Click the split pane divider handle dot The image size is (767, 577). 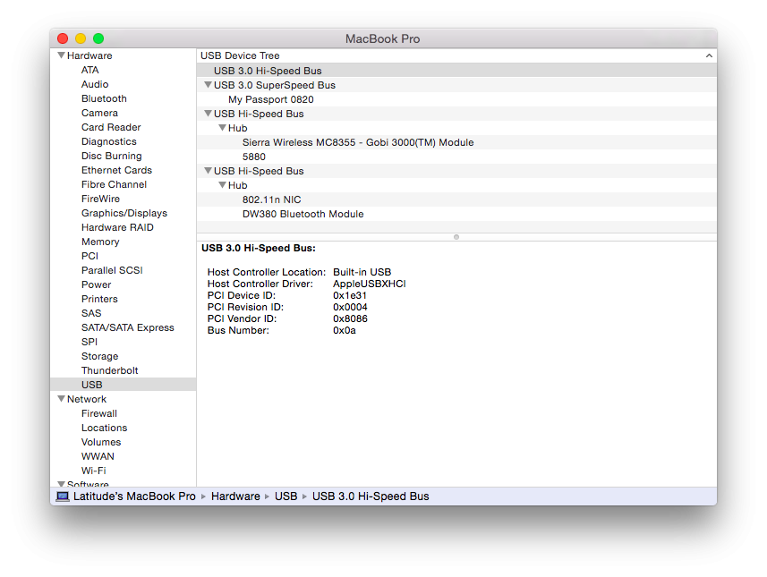click(456, 237)
